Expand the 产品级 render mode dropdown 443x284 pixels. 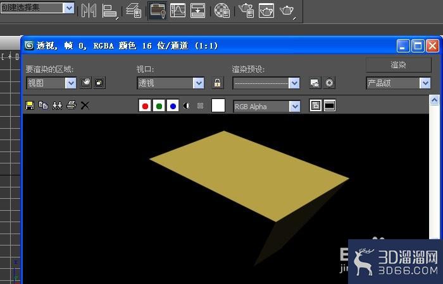(425, 83)
